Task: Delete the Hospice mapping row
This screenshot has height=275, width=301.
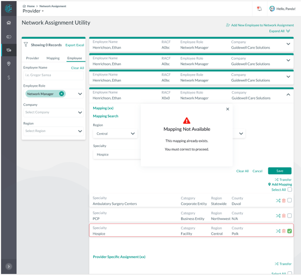Action: point(284,231)
